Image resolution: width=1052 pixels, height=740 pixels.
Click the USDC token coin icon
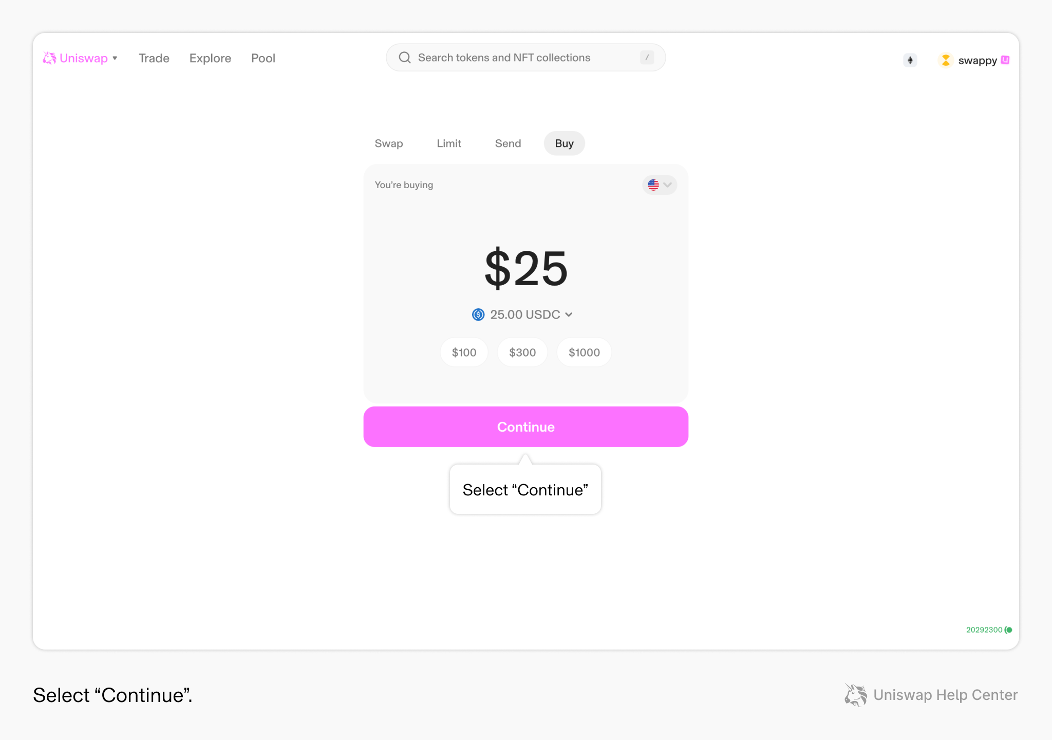[x=478, y=314]
